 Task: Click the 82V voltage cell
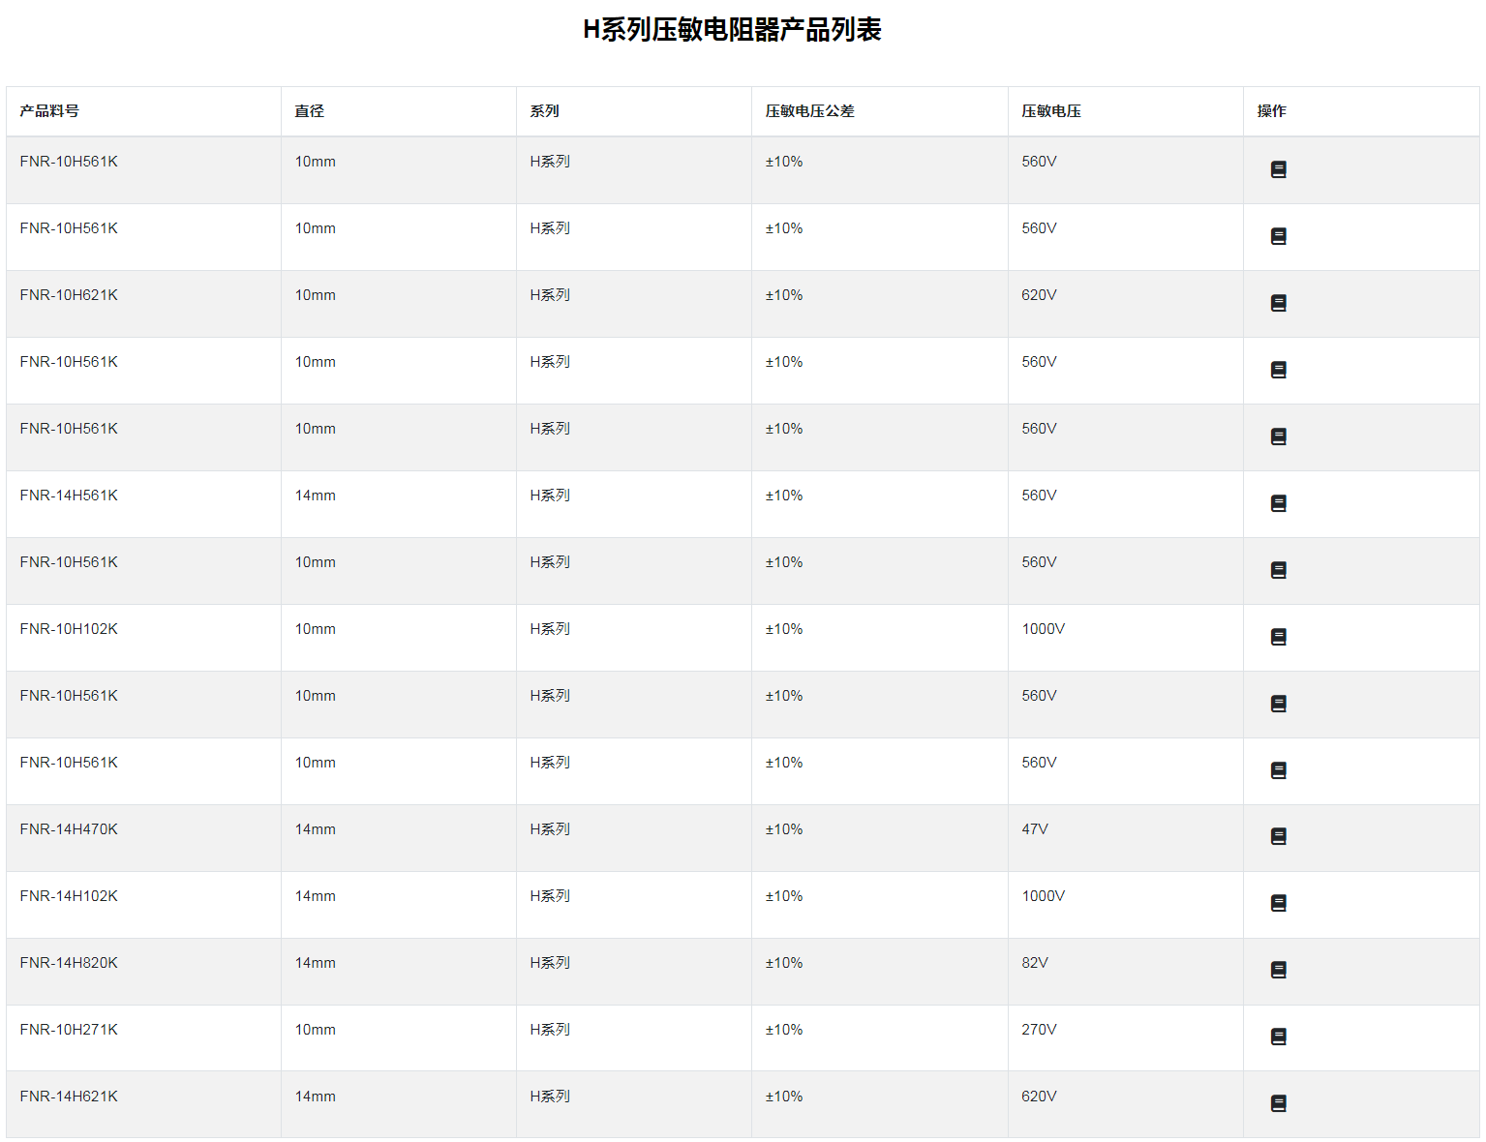pos(1035,963)
